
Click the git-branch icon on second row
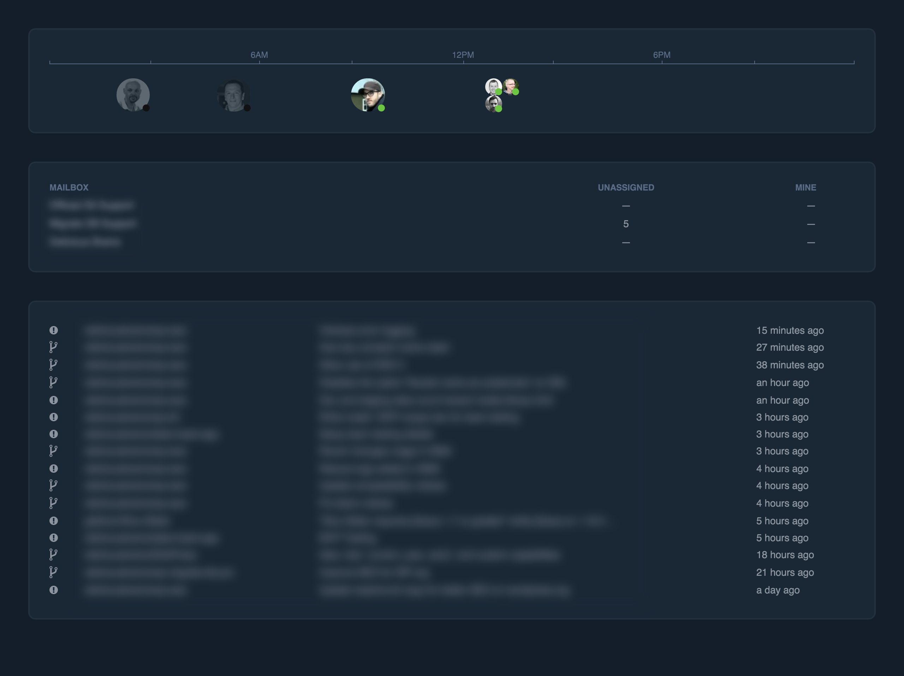point(53,347)
